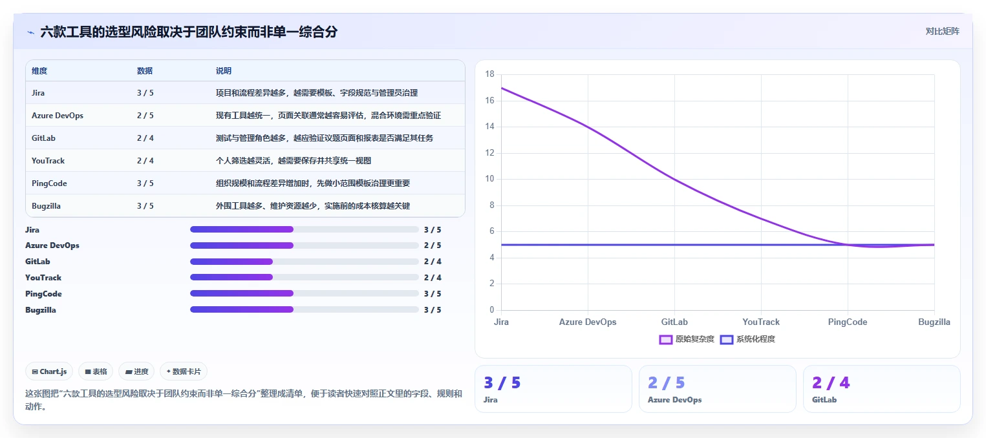Image resolution: width=986 pixels, height=438 pixels.
Task: Click GitLab description about 议题页面和报表
Action: point(325,138)
